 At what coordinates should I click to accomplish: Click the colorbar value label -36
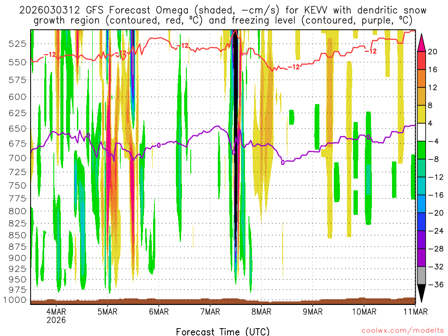coord(436,284)
